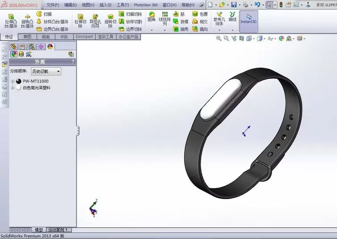Select the 模型 bottom tab
Viewport: 337px width, 239px height.
(39, 230)
